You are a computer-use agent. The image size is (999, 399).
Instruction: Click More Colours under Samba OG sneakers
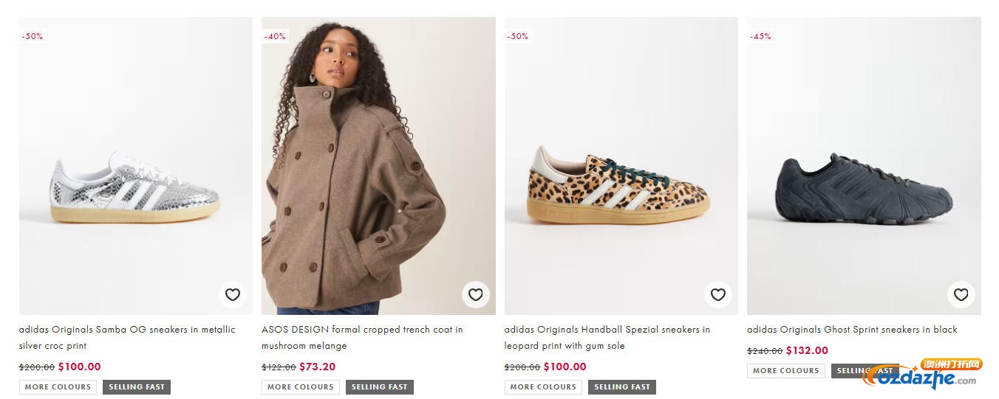point(58,386)
